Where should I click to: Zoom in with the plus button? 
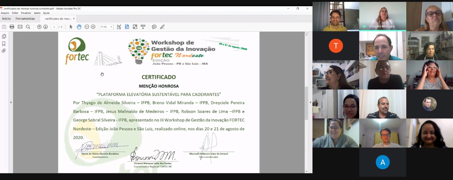pyautogui.click(x=93, y=27)
